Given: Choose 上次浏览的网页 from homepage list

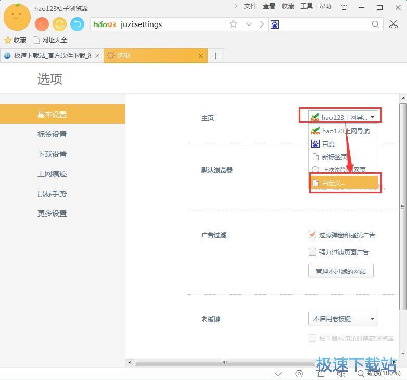Looking at the screenshot, I should [343, 170].
